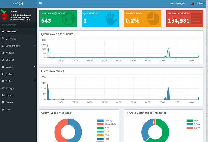This screenshot has height=142, width=208.
Task: Toggle A (IPv4) legend entry in Query Types
Action: tap(104, 121)
